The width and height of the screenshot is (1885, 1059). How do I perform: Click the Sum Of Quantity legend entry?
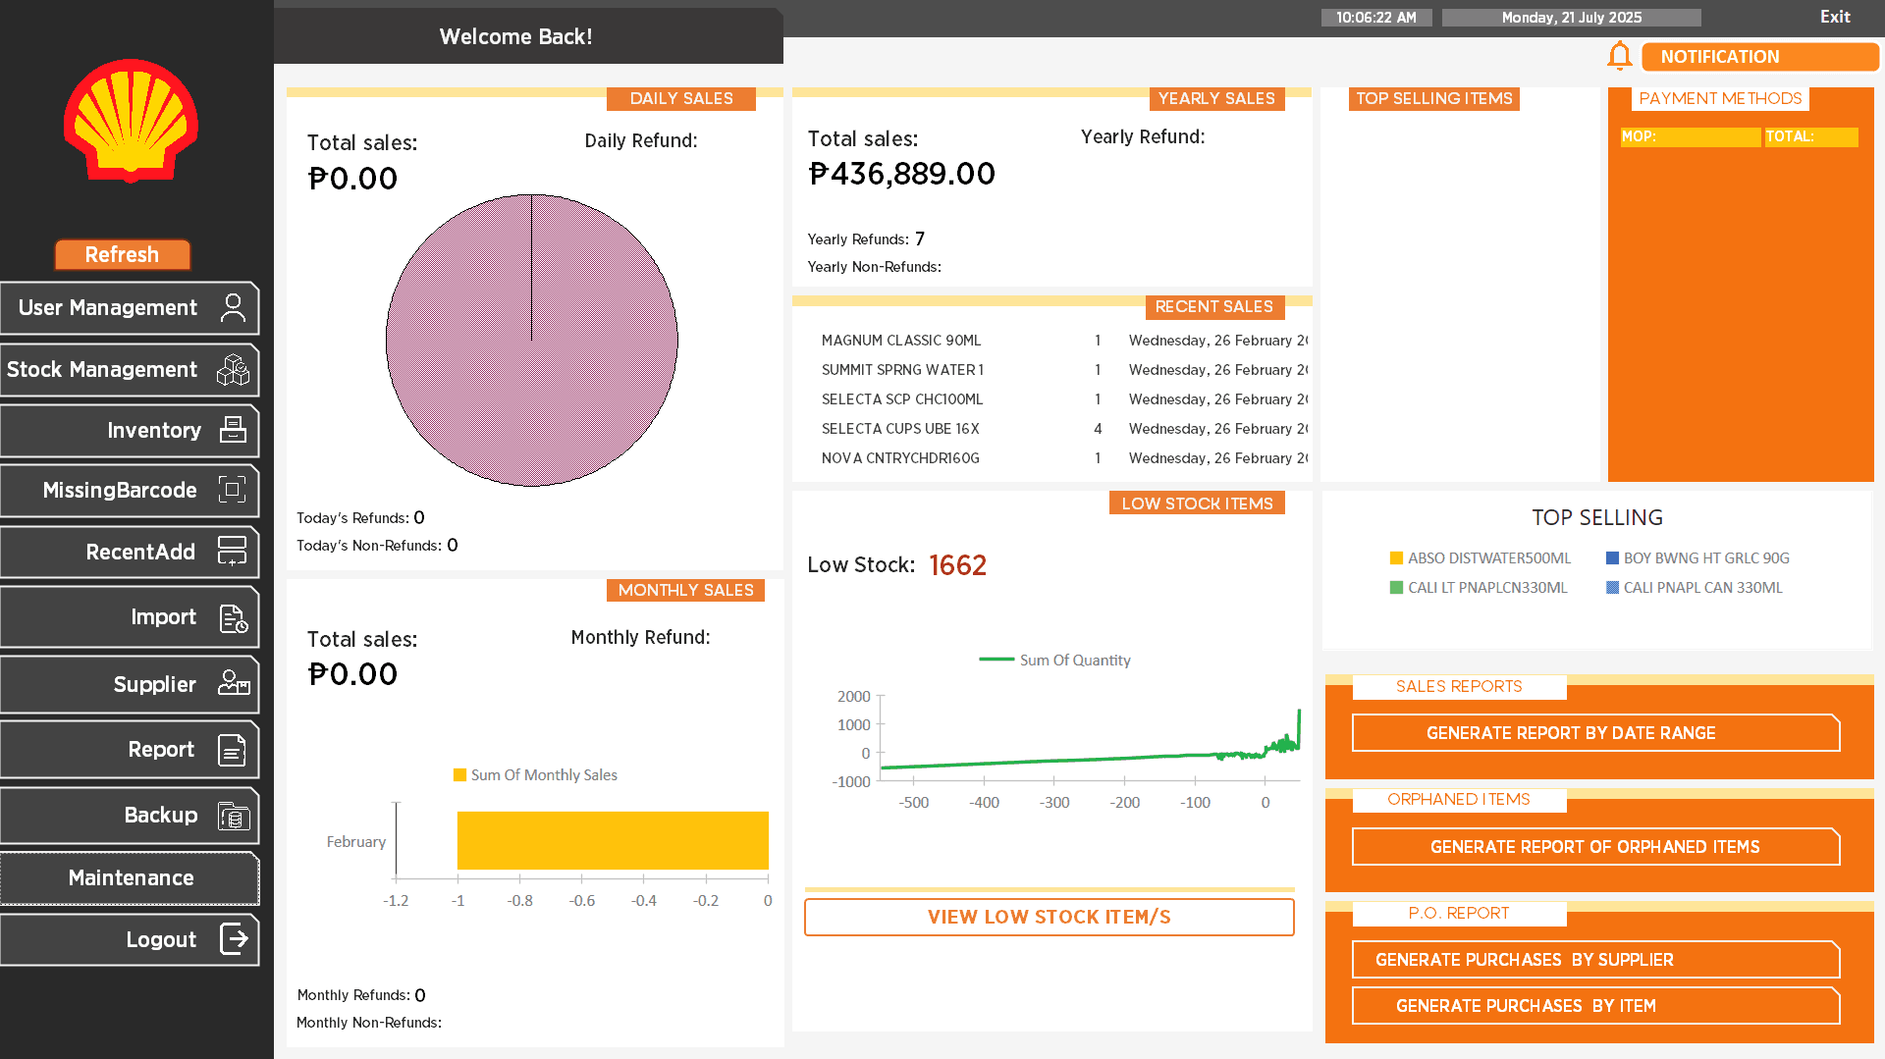[x=1054, y=661]
